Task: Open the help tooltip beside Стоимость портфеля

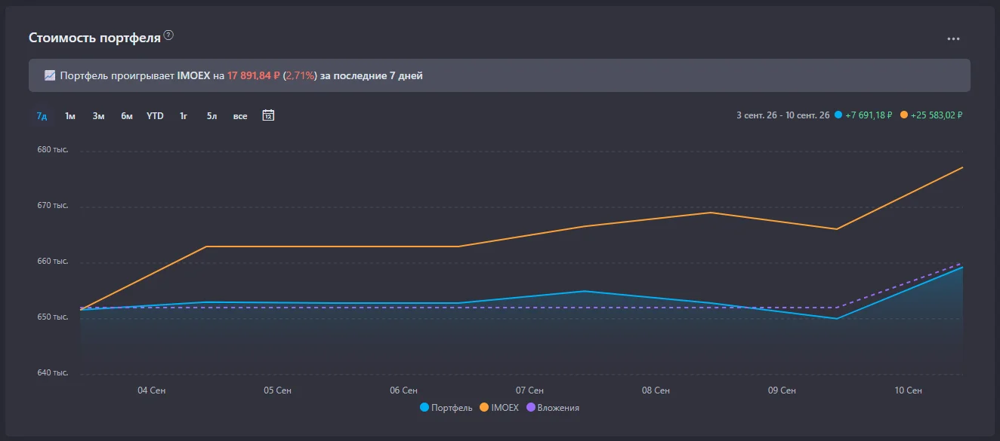Action: pos(169,35)
